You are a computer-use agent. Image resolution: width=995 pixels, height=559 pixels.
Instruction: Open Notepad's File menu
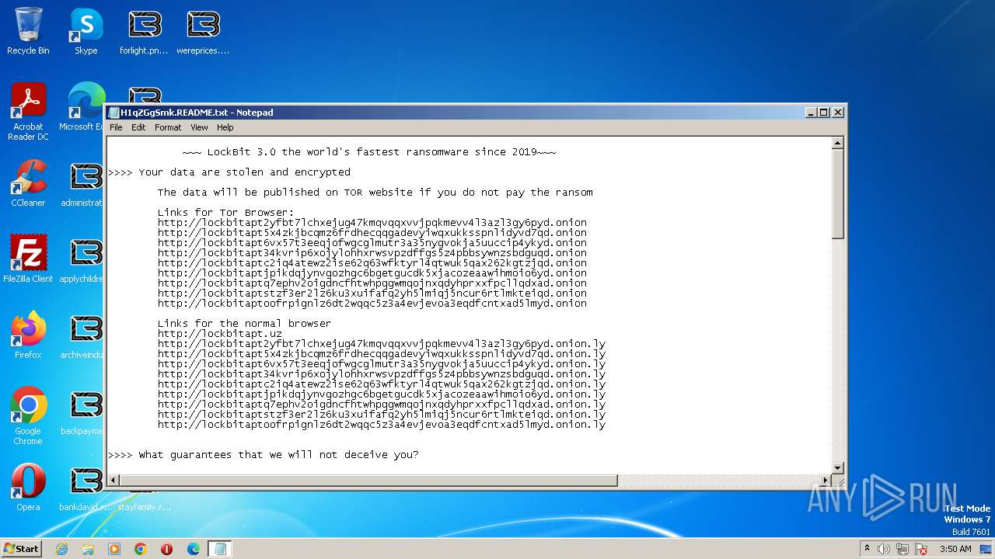coord(116,127)
